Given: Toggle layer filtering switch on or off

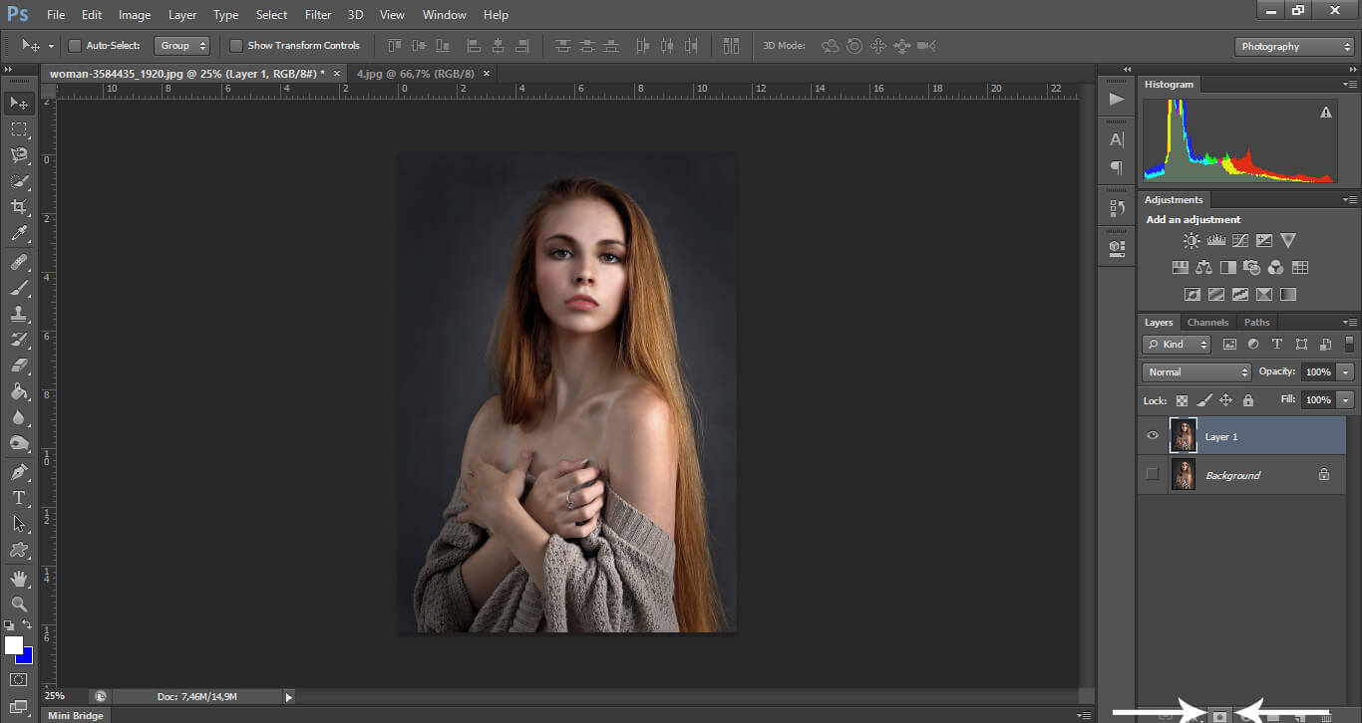Looking at the screenshot, I should coord(1350,345).
